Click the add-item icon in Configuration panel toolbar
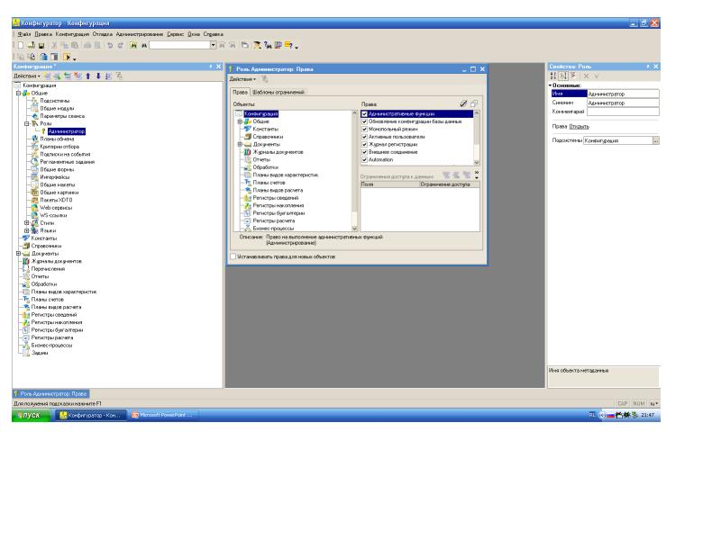The height and width of the screenshot is (540, 721). (x=47, y=76)
